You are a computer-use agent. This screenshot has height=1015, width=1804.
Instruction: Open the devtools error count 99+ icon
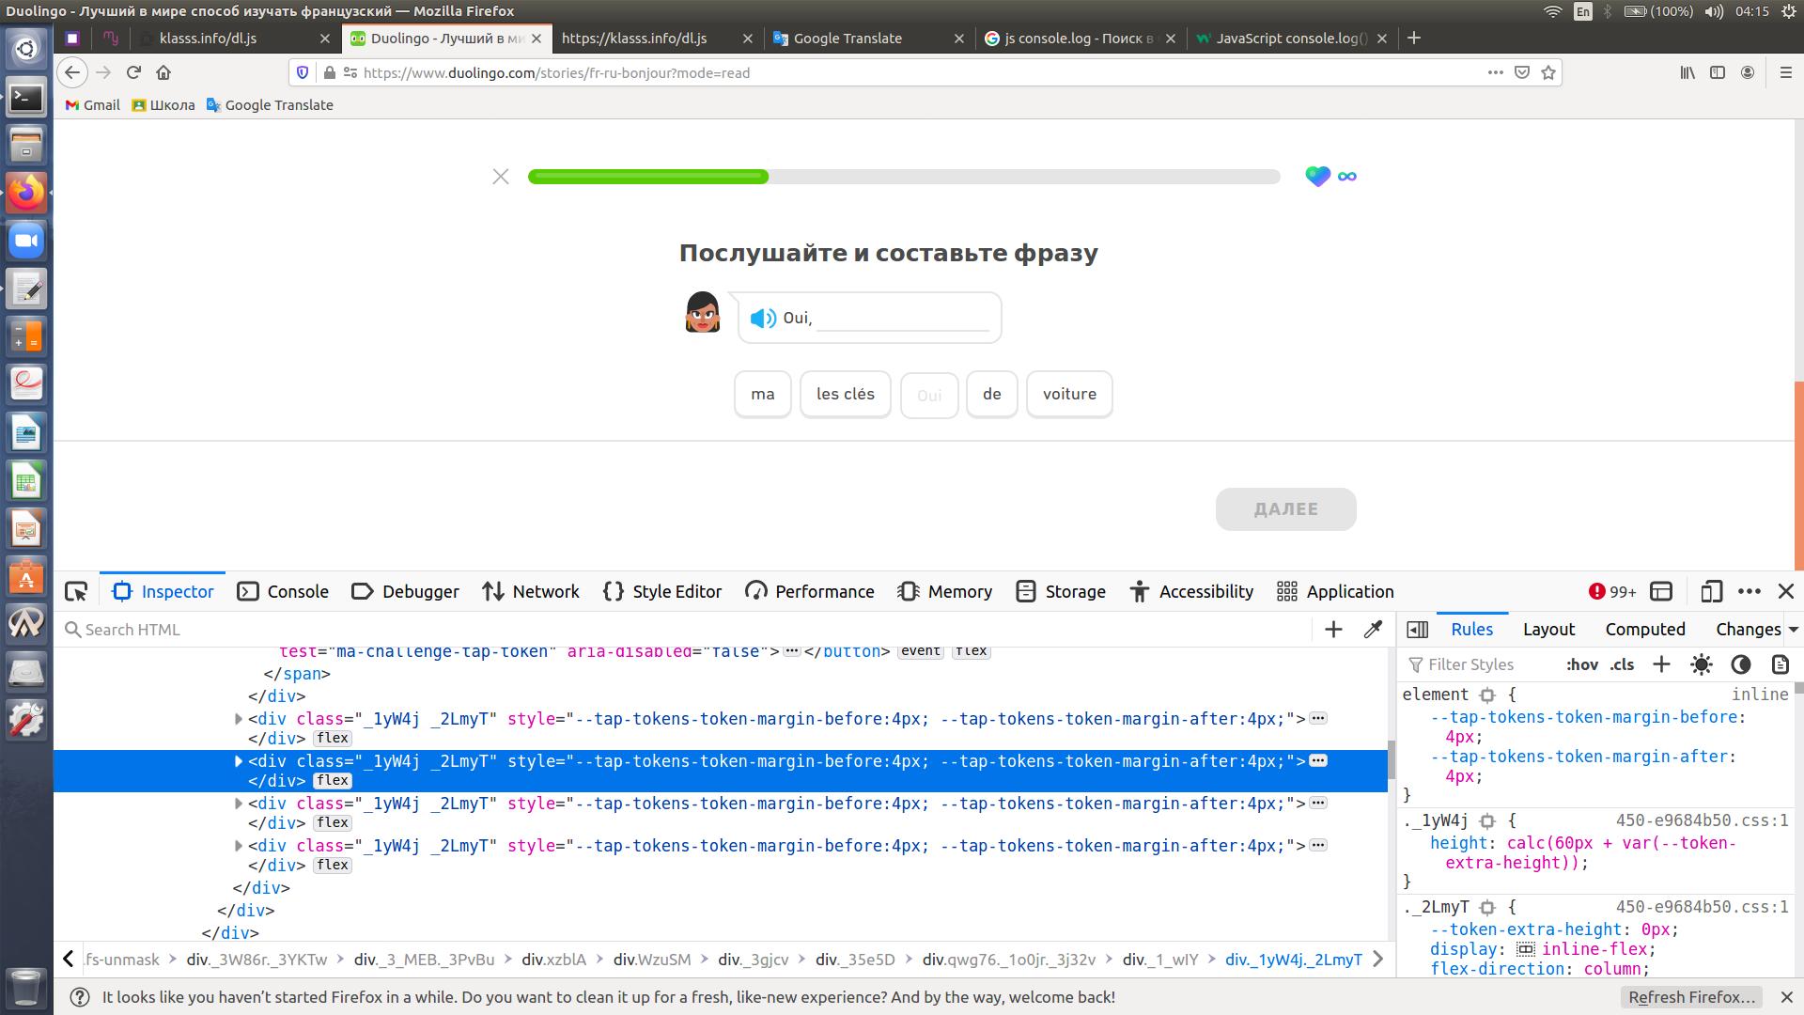(x=1611, y=591)
